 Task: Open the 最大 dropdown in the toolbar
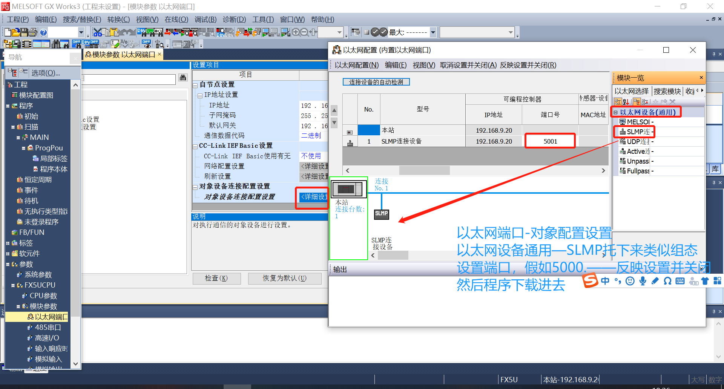pyautogui.click(x=433, y=32)
